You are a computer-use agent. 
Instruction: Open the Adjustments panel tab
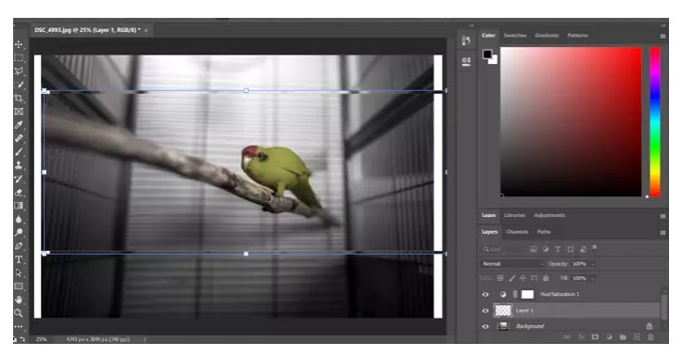(x=549, y=215)
